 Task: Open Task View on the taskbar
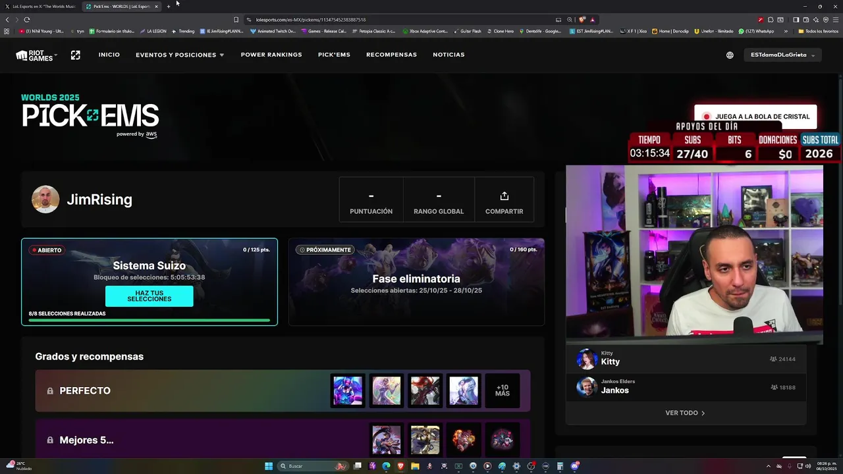tap(357, 466)
